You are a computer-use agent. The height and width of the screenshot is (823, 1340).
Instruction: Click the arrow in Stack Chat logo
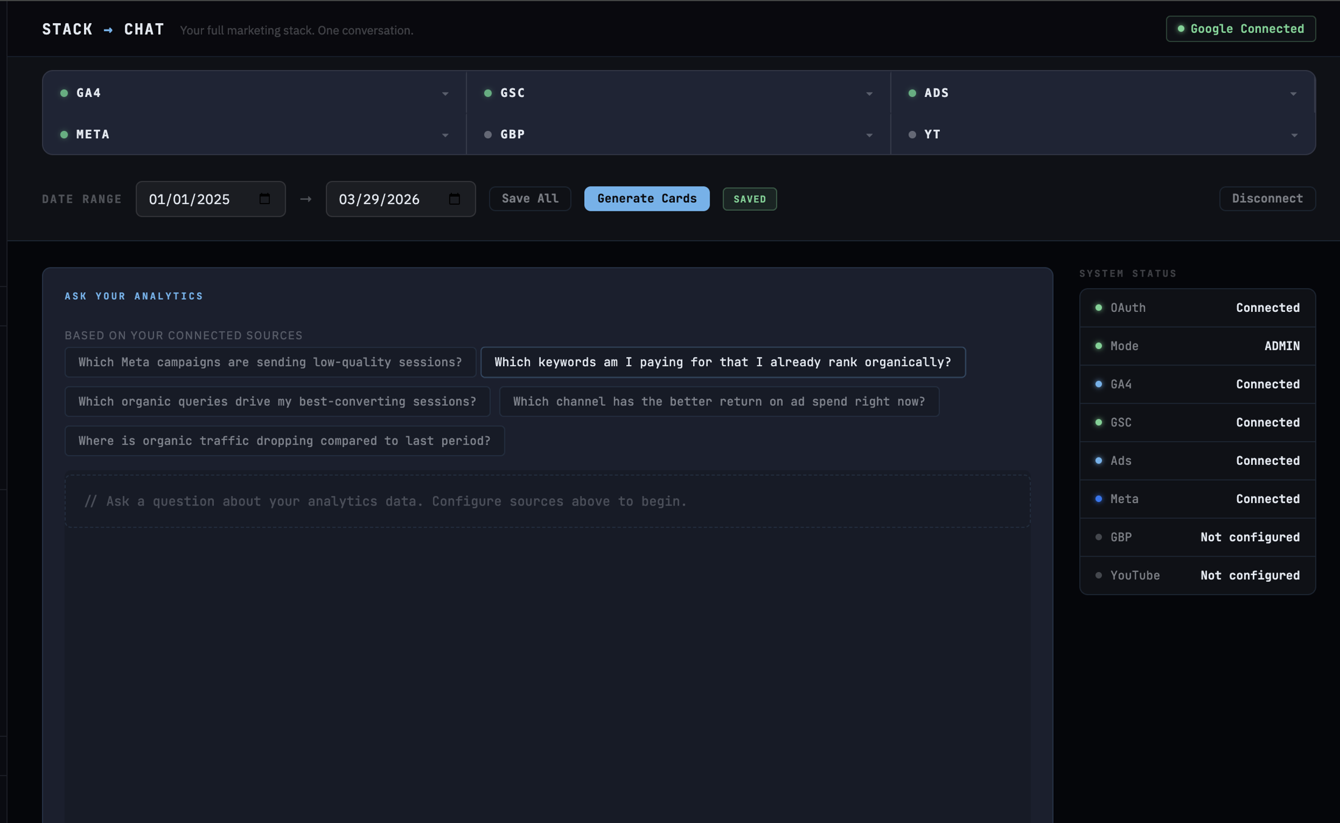108,30
